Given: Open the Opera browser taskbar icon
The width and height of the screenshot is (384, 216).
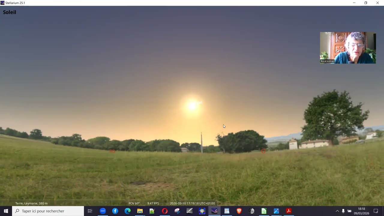Looking at the screenshot, I should (x=165, y=211).
